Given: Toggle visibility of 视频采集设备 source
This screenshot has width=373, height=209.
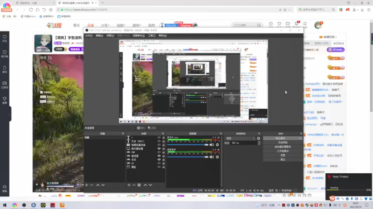Looking at the screenshot, I should (159, 145).
